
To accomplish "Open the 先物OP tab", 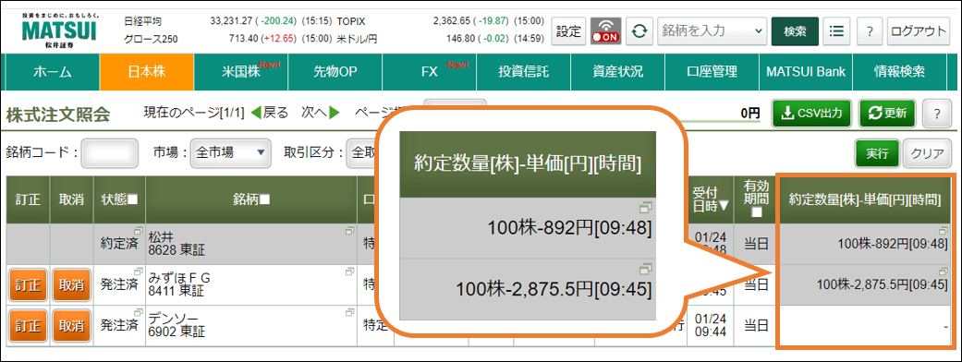I will pyautogui.click(x=335, y=71).
